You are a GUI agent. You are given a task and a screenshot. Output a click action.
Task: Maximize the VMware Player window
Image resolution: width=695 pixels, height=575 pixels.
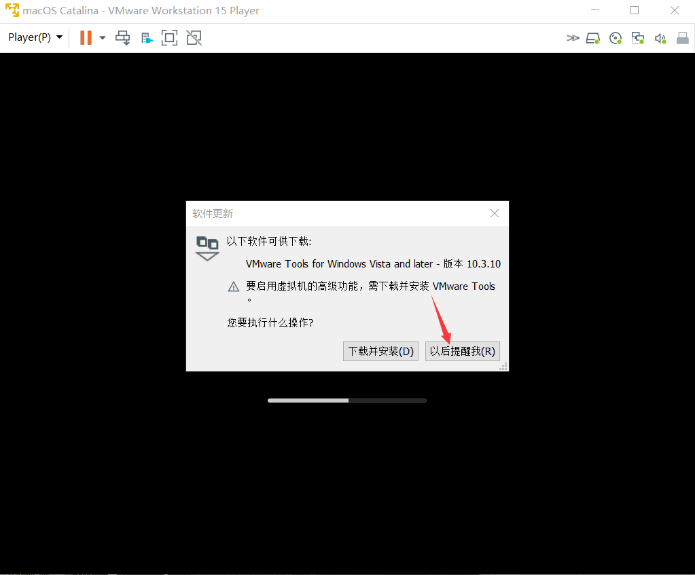coord(635,10)
